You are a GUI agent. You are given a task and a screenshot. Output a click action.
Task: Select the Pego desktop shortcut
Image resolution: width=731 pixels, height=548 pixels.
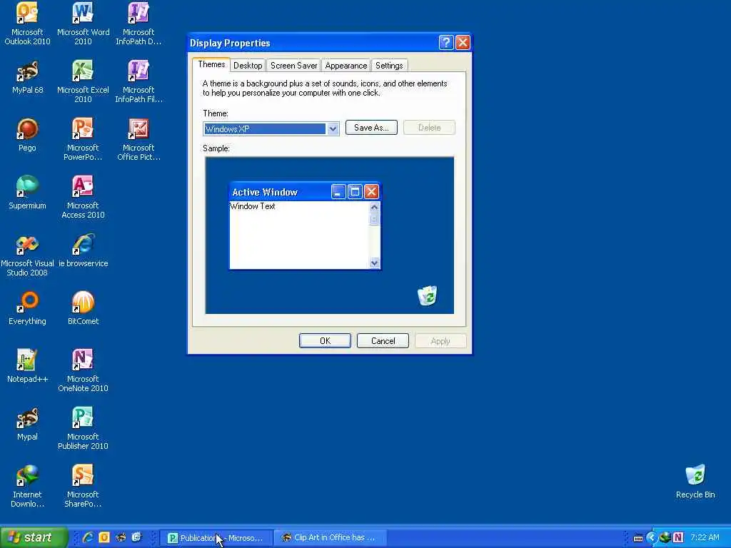click(27, 135)
